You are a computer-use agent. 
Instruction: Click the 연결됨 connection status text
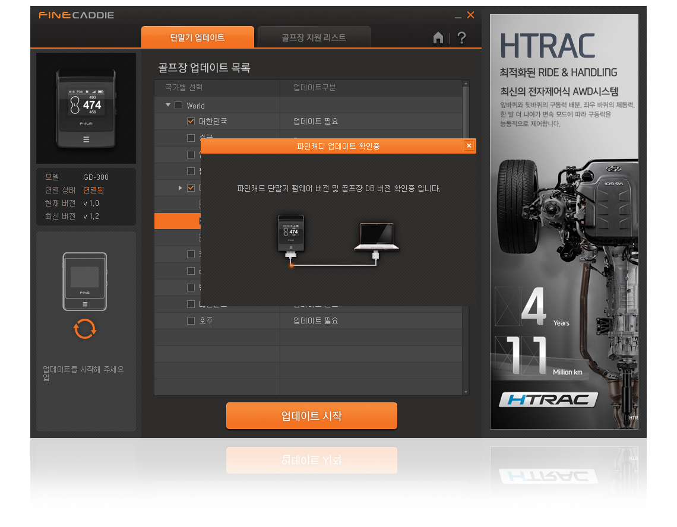click(93, 190)
